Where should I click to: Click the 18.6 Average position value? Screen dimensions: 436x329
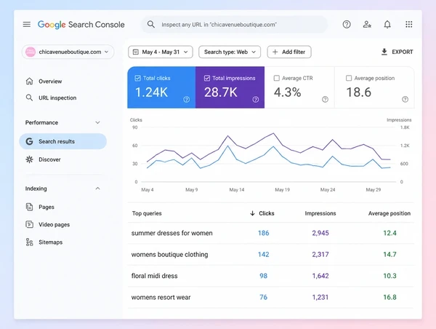click(x=359, y=92)
